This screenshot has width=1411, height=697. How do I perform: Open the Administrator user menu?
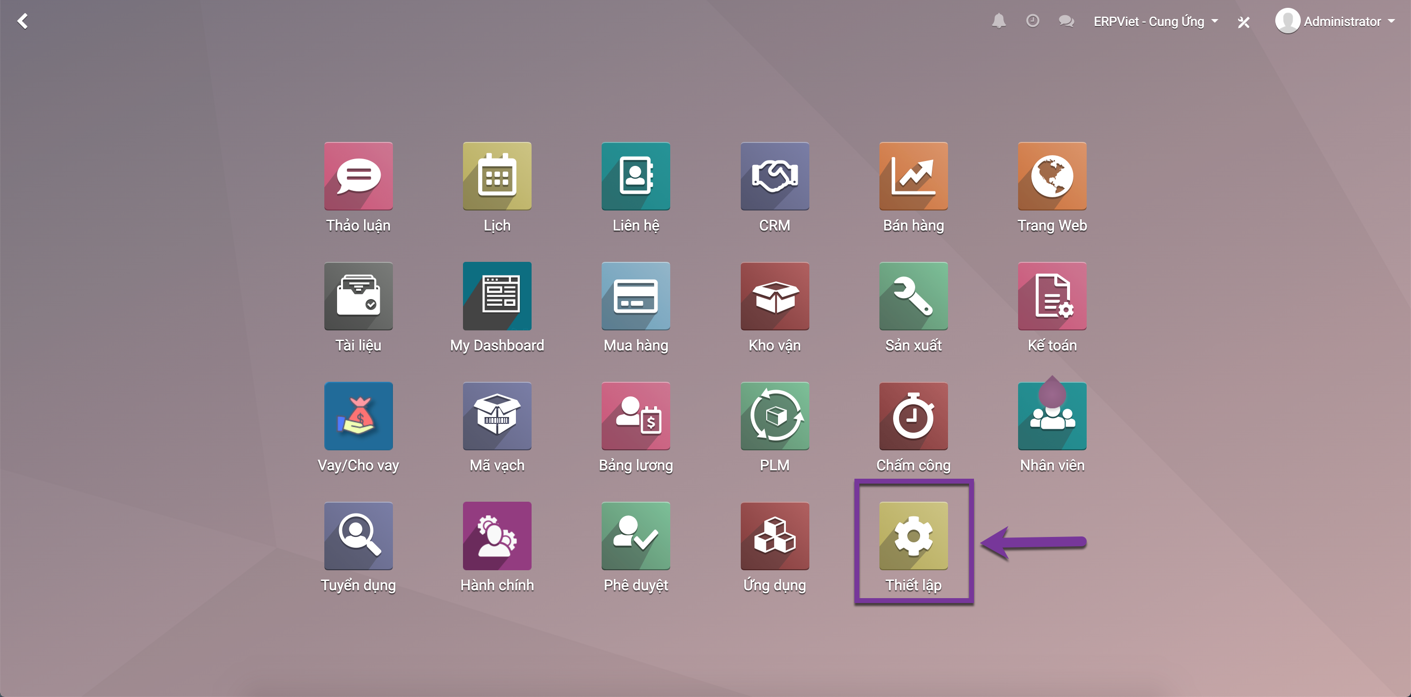click(1334, 22)
